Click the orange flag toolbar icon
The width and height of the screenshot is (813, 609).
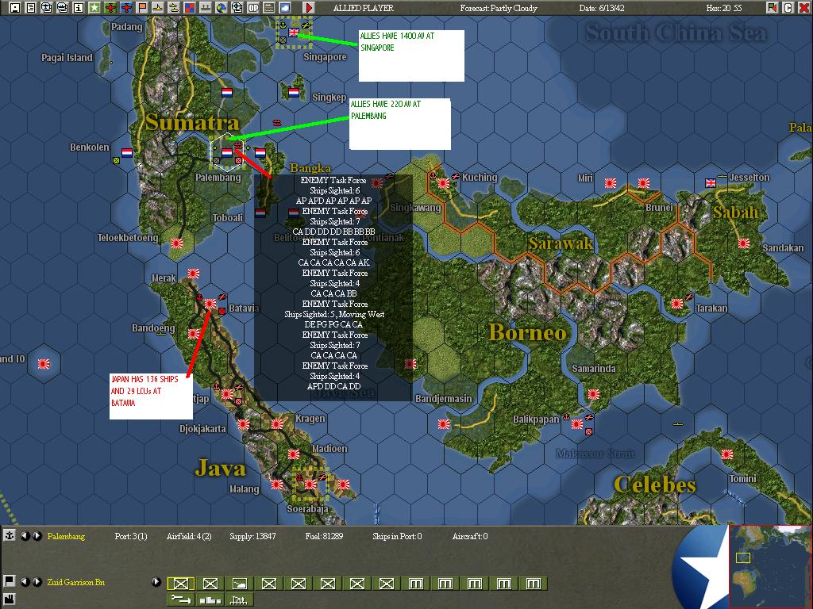pos(142,8)
